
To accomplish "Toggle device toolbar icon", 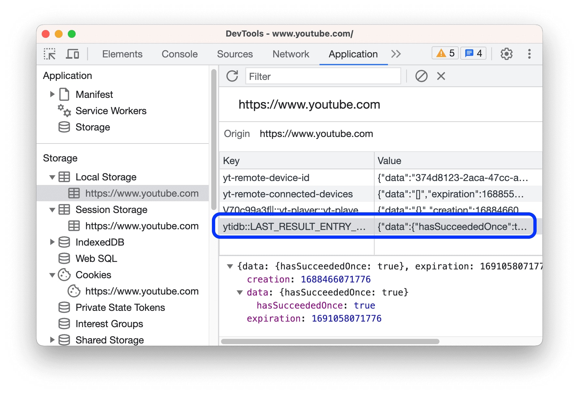I will 72,54.
